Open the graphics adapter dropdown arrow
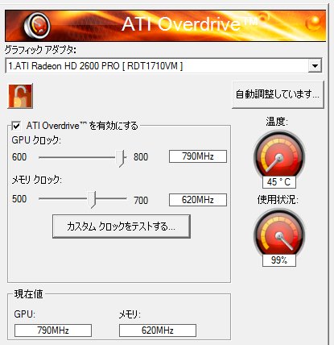Screen dimensions: 334x345 point(315,66)
